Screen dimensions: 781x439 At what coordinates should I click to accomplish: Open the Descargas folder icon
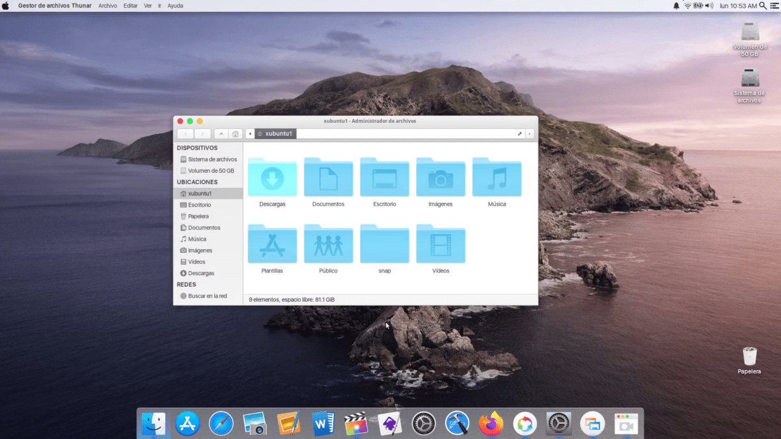pyautogui.click(x=272, y=177)
